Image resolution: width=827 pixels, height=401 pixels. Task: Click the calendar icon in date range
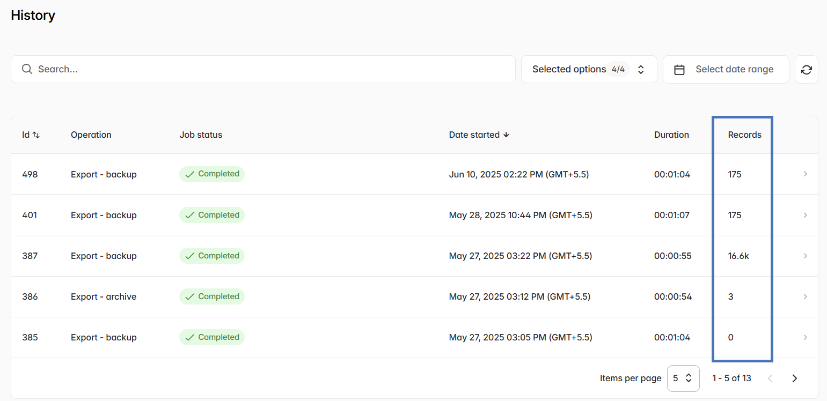coord(679,70)
